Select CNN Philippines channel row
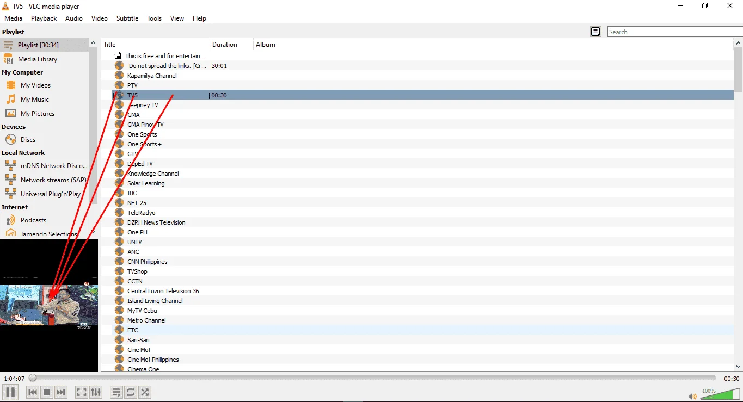Viewport: 743px width, 402px height. (423, 262)
